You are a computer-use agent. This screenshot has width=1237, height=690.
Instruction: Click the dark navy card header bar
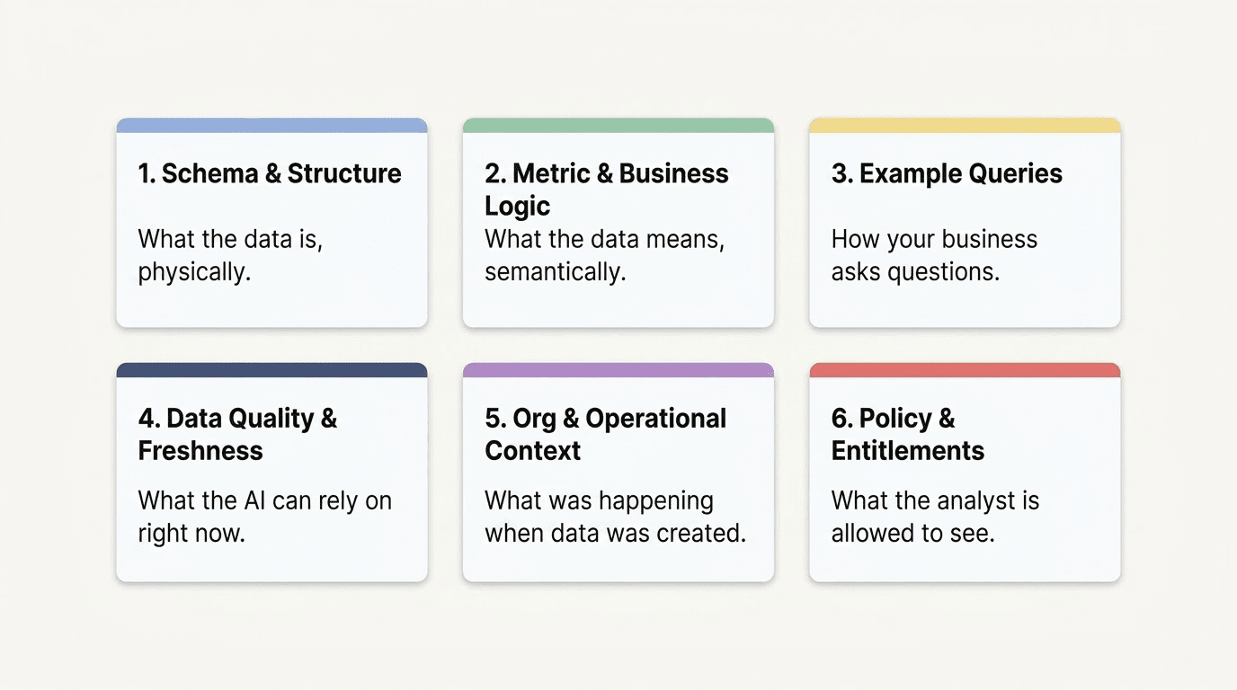[271, 370]
